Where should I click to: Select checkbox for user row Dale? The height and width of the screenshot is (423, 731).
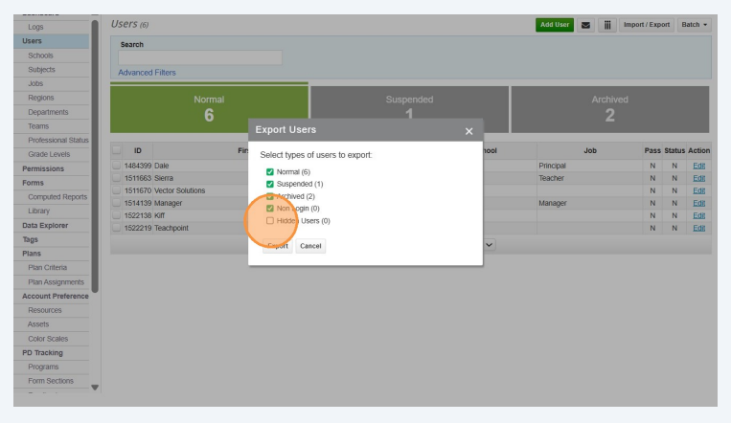[117, 166]
